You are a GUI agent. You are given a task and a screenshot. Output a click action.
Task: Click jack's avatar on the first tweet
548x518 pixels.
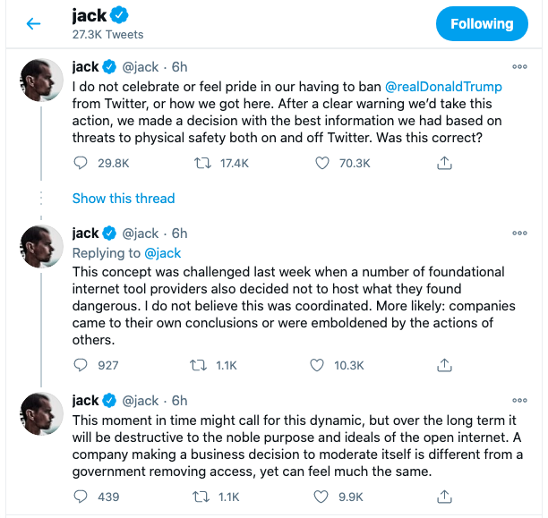click(41, 81)
